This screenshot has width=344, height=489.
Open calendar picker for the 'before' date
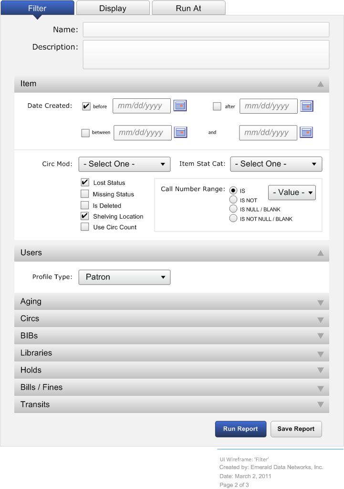click(x=180, y=106)
